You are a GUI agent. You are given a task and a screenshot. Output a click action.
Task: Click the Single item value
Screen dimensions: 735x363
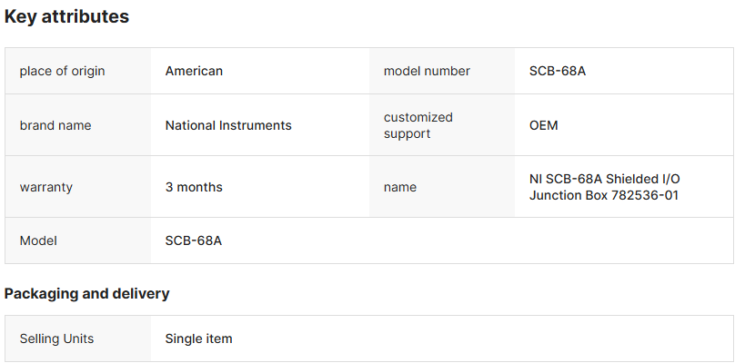(198, 338)
